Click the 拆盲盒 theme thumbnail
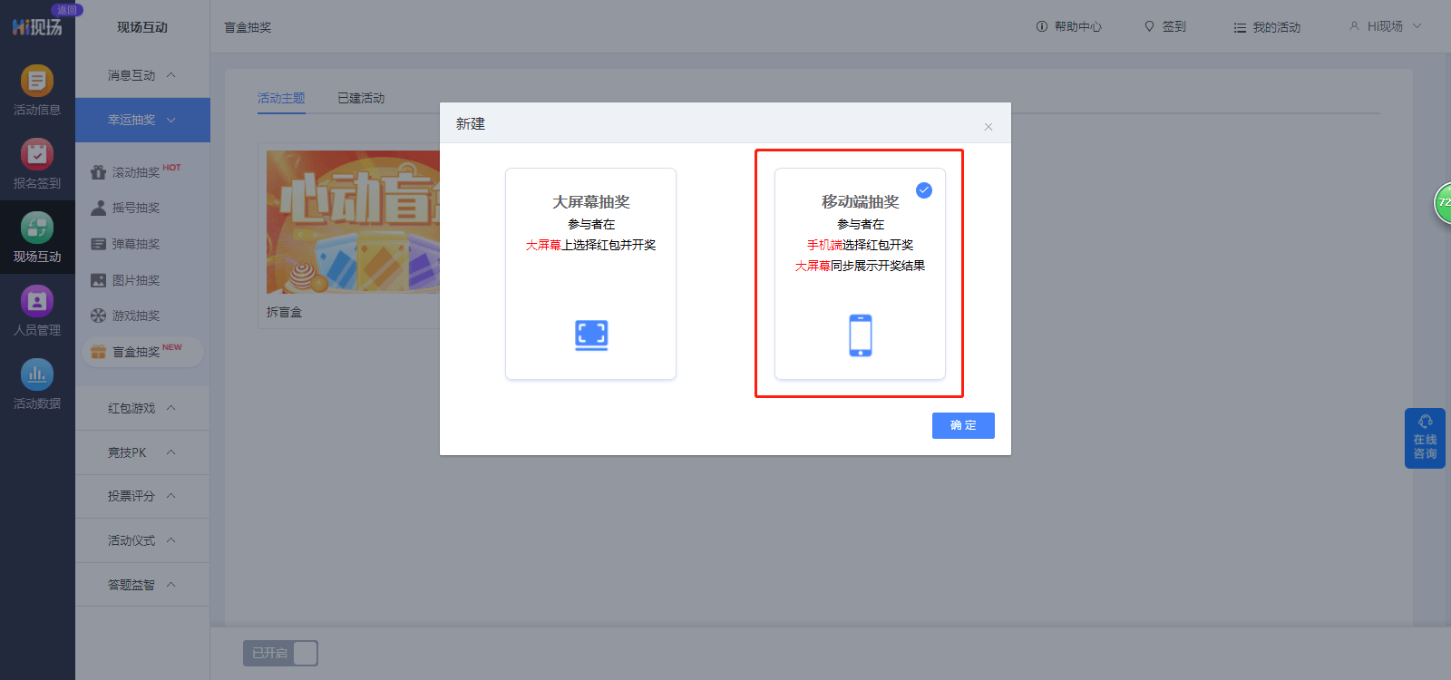The height and width of the screenshot is (680, 1451). (354, 222)
